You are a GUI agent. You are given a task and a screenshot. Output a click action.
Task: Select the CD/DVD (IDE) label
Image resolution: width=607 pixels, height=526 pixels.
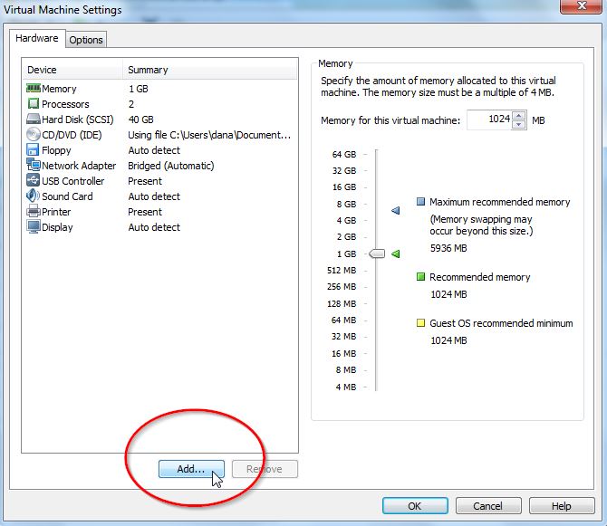coord(72,135)
